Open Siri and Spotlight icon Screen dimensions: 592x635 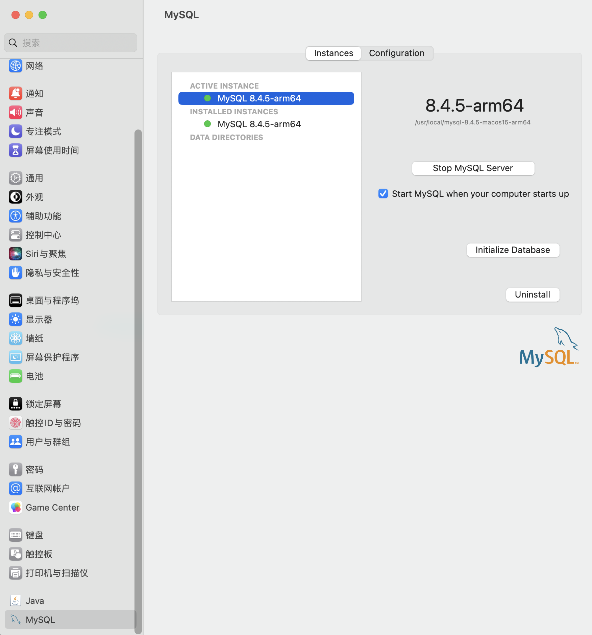click(x=16, y=254)
